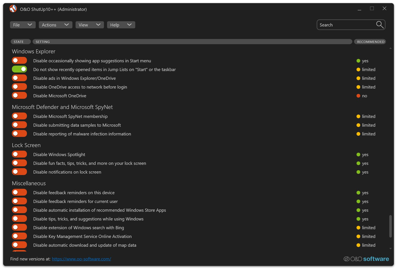Turn off the recently opened items Jump Lists switch
Image resolution: width=397 pixels, height=269 pixels.
pos(19,69)
